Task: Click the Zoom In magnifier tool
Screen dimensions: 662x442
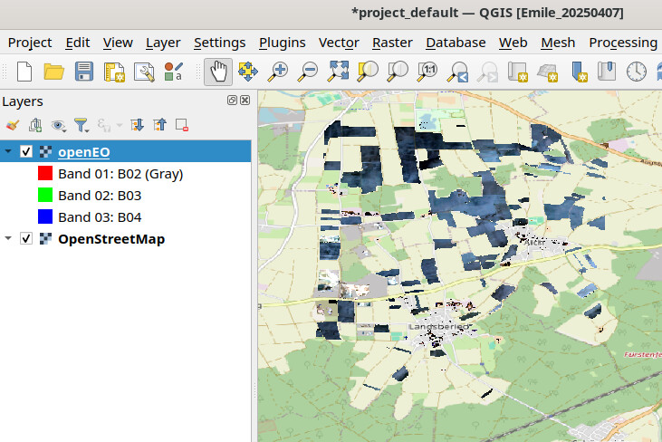Action: tap(278, 71)
